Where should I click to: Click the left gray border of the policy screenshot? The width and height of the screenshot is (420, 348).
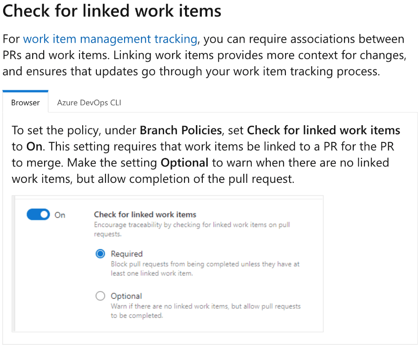[14, 264]
